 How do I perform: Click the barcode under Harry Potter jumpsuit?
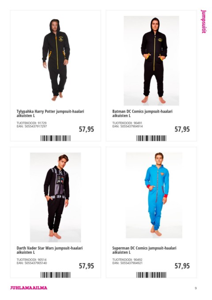(x=56, y=138)
